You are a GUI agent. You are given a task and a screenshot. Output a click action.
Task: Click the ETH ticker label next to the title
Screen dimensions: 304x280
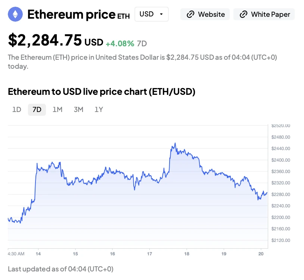coord(124,17)
